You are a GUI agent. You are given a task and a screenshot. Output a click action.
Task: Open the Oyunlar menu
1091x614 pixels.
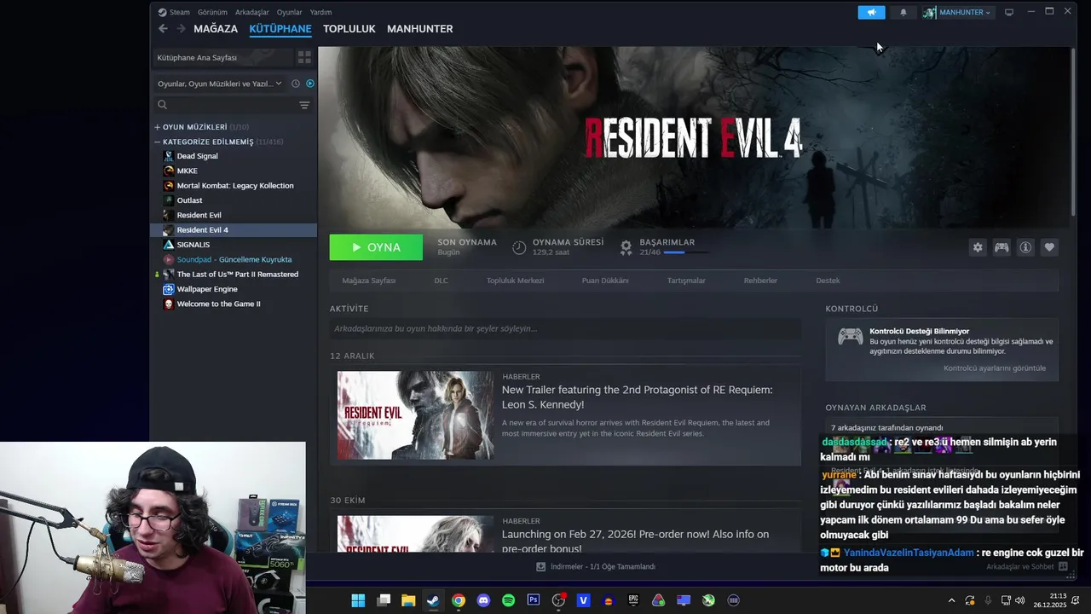coord(290,12)
